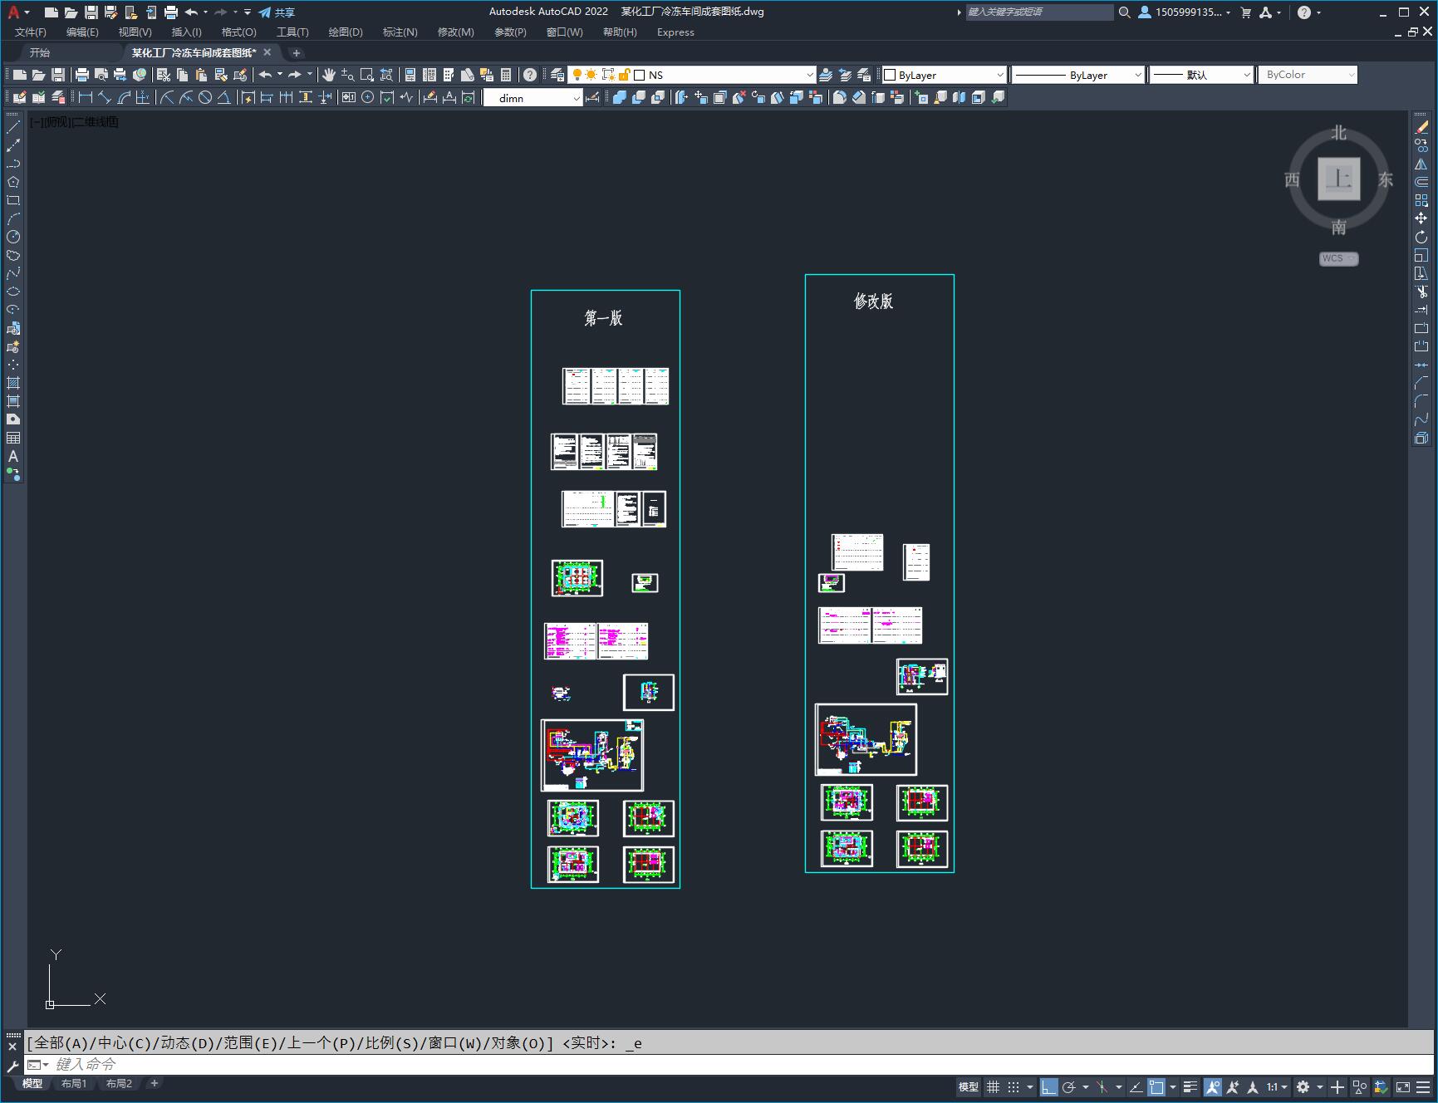Toggle the drawing grid display
The height and width of the screenshot is (1103, 1438).
click(993, 1086)
